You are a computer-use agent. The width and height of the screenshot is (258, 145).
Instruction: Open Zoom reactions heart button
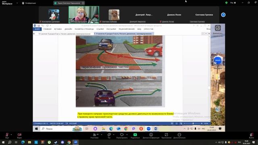(x=122, y=136)
